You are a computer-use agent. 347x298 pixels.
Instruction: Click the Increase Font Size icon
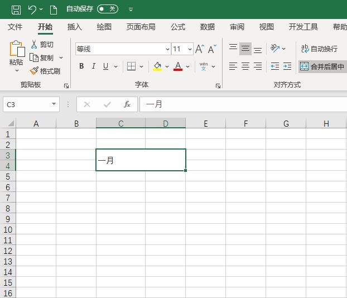[x=199, y=49]
